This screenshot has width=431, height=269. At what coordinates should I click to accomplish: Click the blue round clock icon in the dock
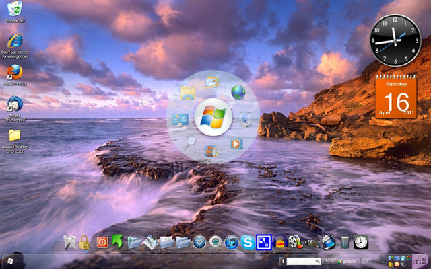coord(199,243)
